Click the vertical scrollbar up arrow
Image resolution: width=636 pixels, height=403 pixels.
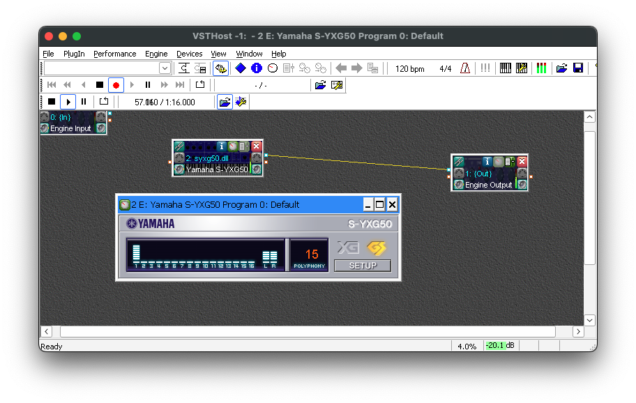(x=589, y=117)
